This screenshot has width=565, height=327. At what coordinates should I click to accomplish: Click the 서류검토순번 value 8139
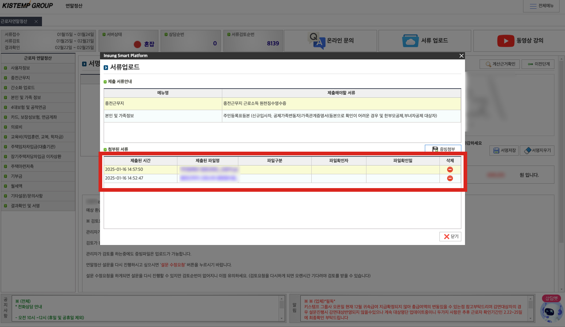[x=273, y=43]
